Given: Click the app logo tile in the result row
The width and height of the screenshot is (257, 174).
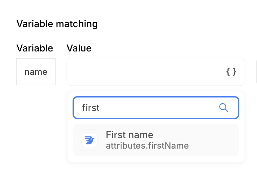Looking at the screenshot, I should coord(90,140).
